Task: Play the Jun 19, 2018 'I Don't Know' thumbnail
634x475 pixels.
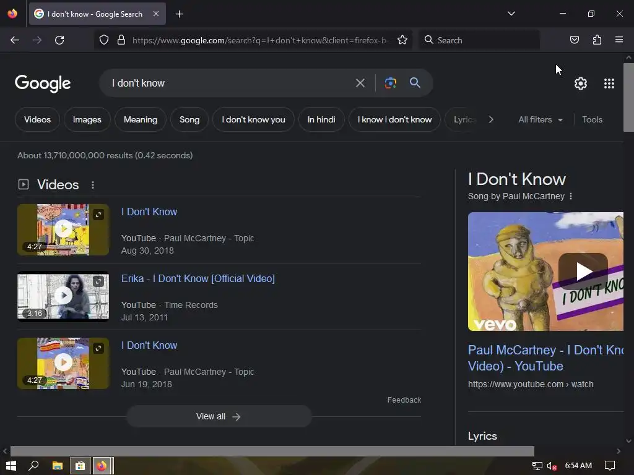Action: [x=63, y=363]
